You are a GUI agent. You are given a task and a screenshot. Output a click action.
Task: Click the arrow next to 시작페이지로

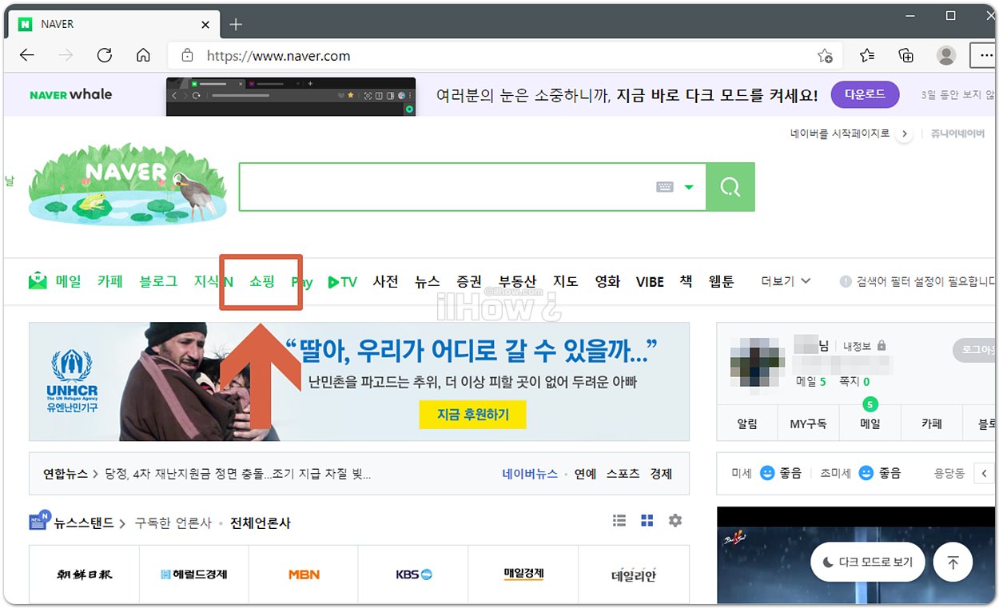tap(904, 134)
